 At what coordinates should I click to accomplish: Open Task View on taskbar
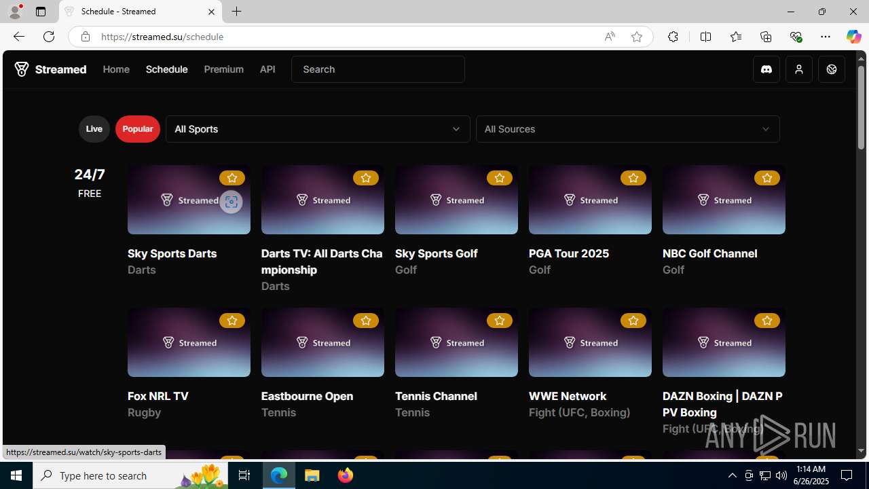click(x=244, y=475)
